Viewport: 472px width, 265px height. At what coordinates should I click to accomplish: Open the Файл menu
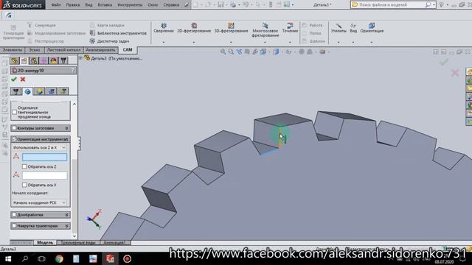click(56, 5)
